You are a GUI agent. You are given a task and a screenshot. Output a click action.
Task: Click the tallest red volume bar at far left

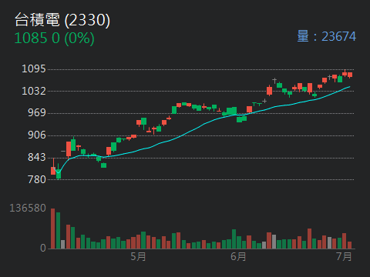pos(53,229)
